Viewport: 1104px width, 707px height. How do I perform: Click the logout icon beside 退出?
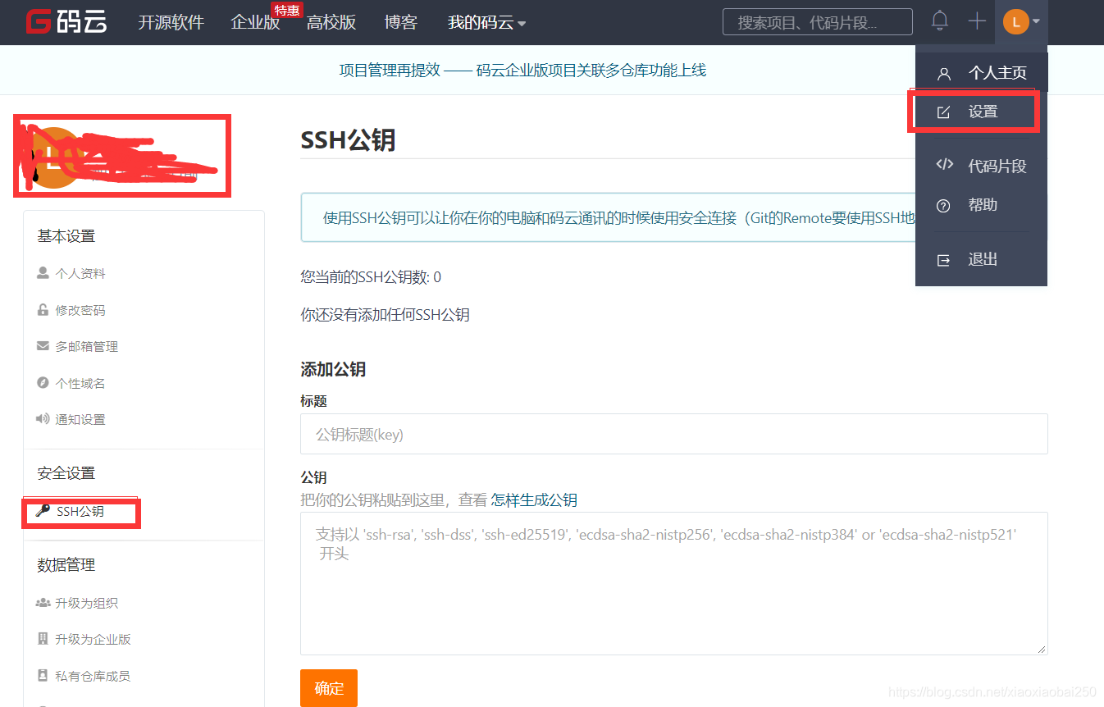943,260
